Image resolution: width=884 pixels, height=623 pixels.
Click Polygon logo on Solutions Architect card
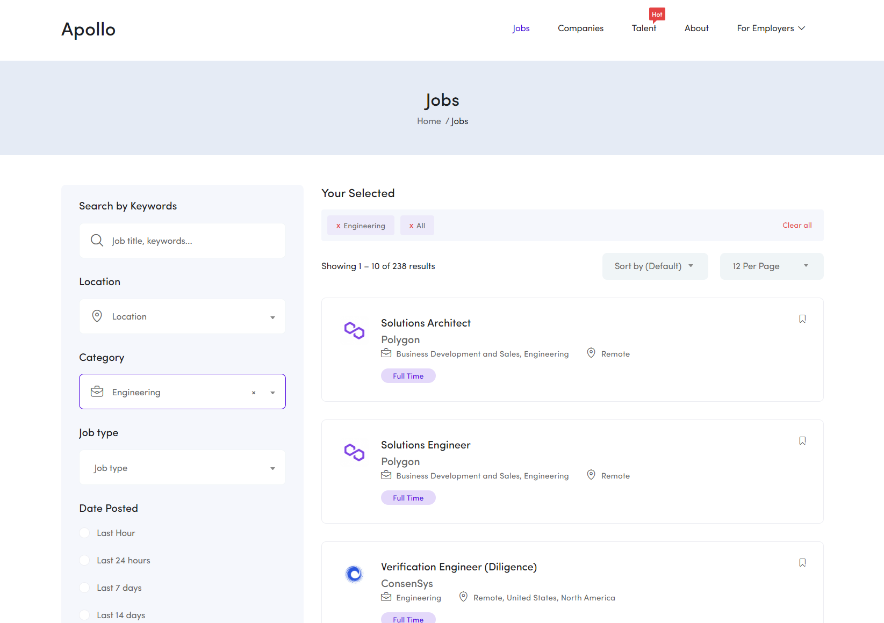354,331
